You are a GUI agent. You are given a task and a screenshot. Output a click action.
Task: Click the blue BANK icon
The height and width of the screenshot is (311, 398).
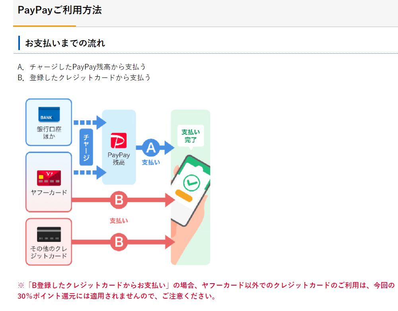pos(49,114)
